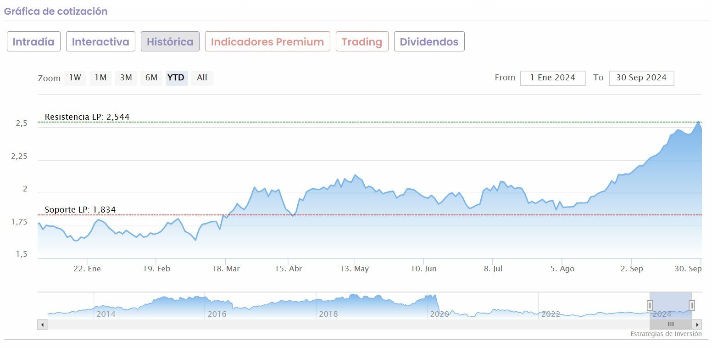This screenshot has width=712, height=348.
Task: Switch to the Intradía tab
Action: 33,42
